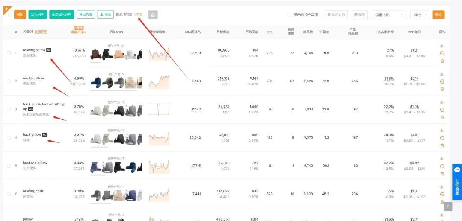Click the PPC price '$2.14' in wedge pillow row
This screenshot has width=462, height=221.
[414, 79]
